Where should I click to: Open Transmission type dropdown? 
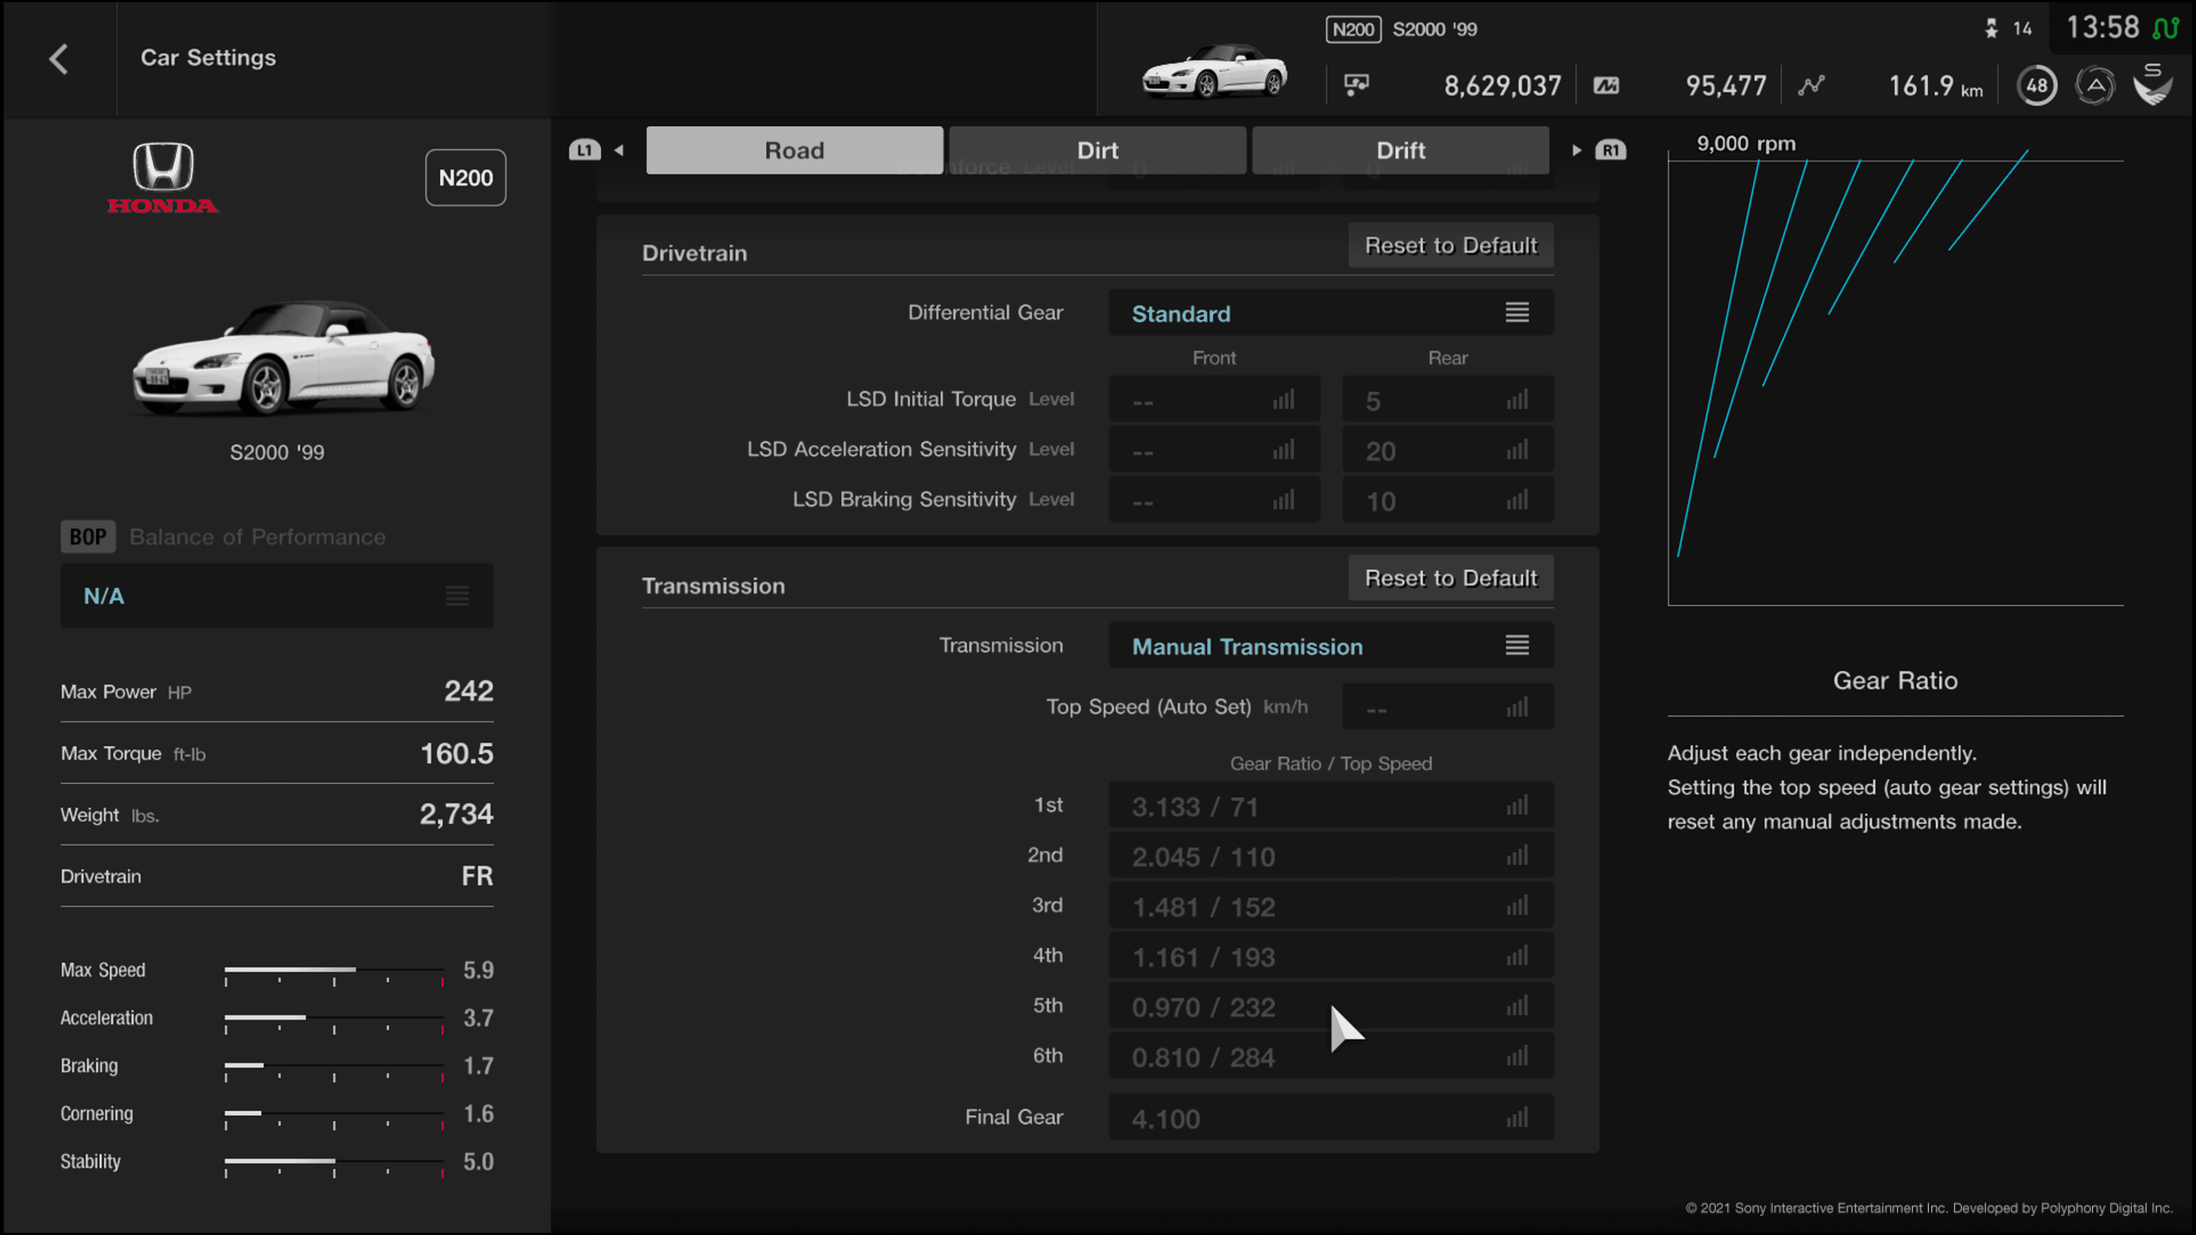click(x=1331, y=645)
